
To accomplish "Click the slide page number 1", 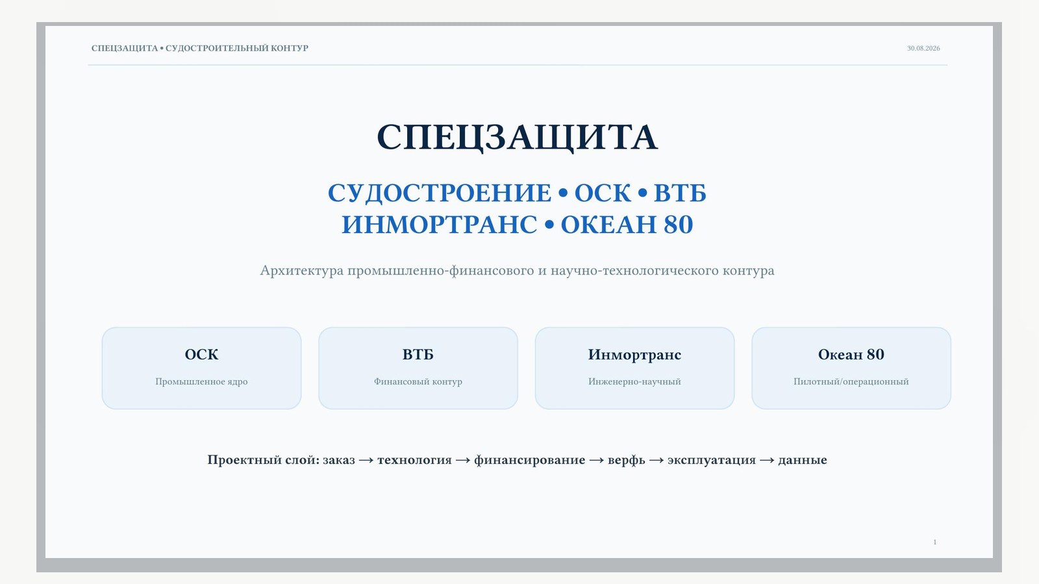I will click(x=935, y=542).
